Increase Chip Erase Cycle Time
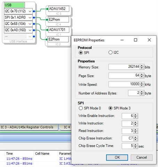This screenshot has height=167, width=158. [x=135, y=145]
